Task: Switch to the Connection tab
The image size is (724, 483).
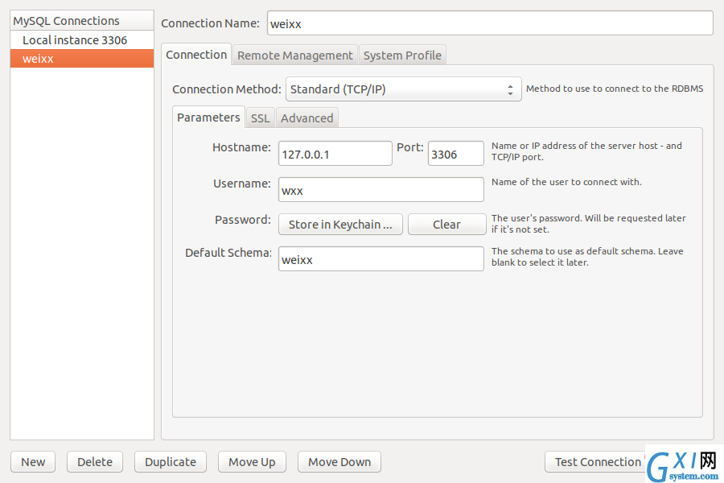Action: [196, 55]
